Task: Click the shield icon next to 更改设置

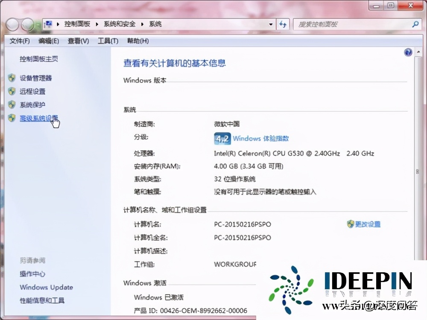Action: [350, 224]
